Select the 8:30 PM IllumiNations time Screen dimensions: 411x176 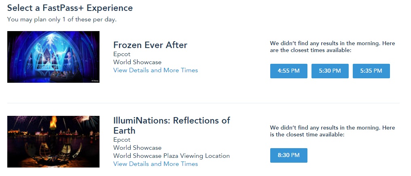point(288,155)
